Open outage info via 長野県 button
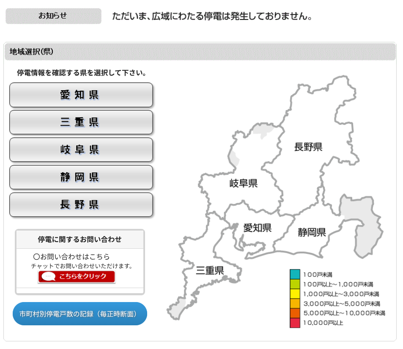403x349 pixels. [81, 205]
